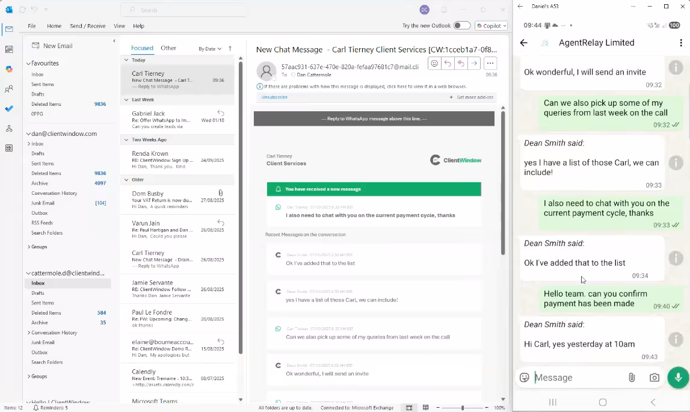Open the Calendar view in Outlook sidebar
Screen dimensions: 690x412
click(x=9, y=49)
